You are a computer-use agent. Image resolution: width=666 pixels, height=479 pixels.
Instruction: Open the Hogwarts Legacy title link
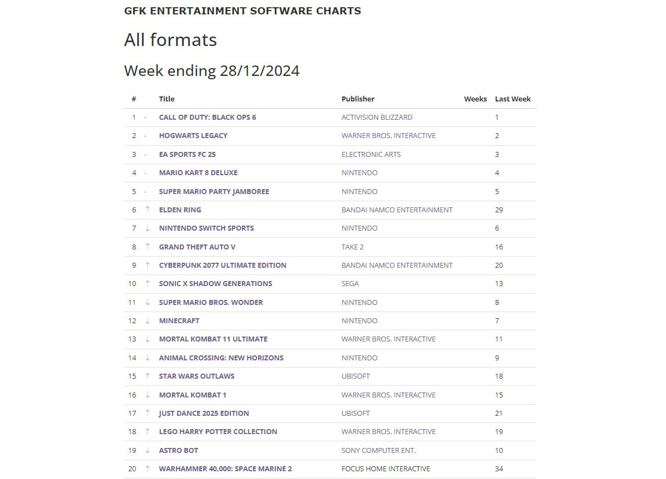tap(193, 135)
